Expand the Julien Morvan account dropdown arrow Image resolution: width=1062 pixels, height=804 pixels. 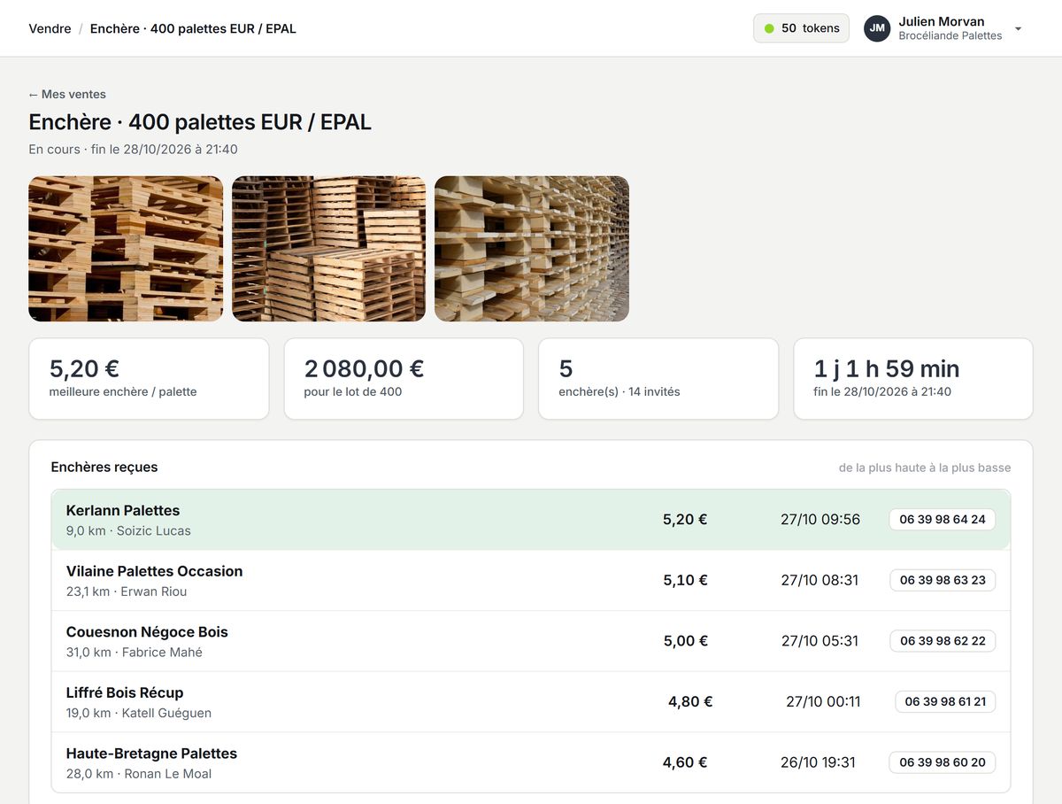(x=1018, y=29)
